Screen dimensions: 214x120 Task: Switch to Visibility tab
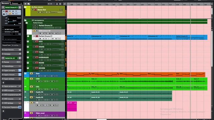[15, 3]
